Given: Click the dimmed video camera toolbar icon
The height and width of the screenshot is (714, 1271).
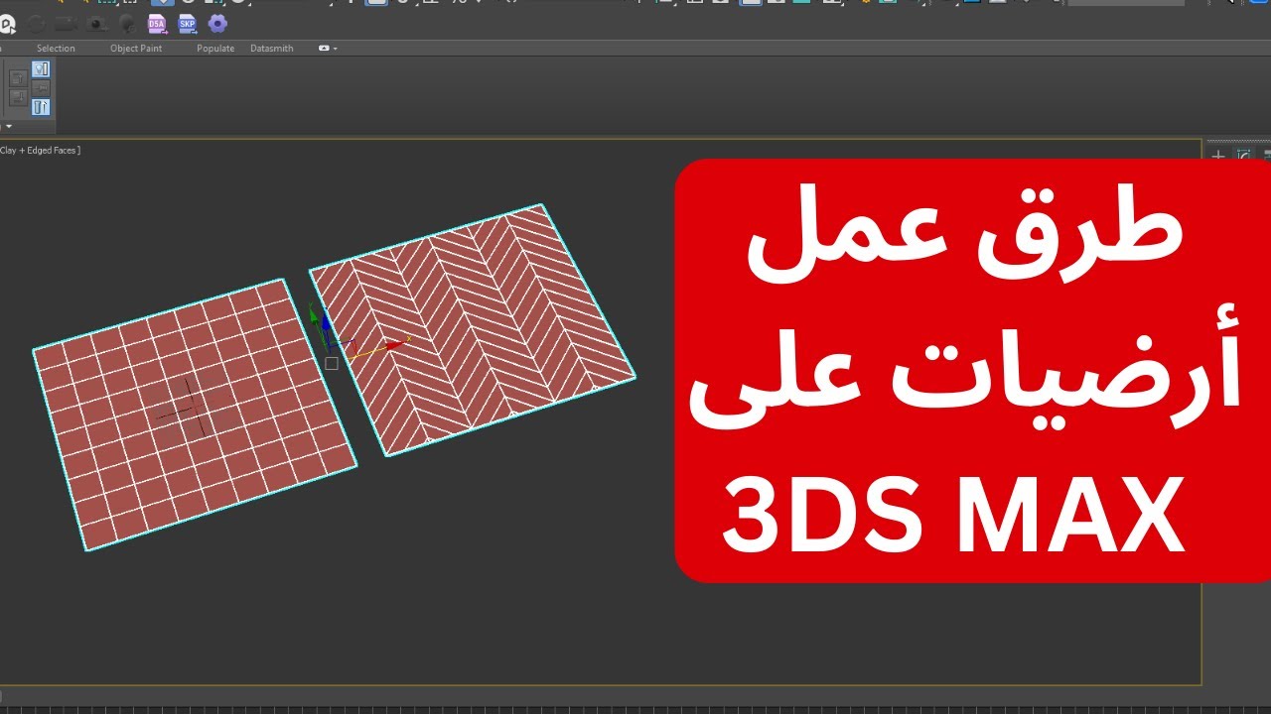Looking at the screenshot, I should pos(67,23).
